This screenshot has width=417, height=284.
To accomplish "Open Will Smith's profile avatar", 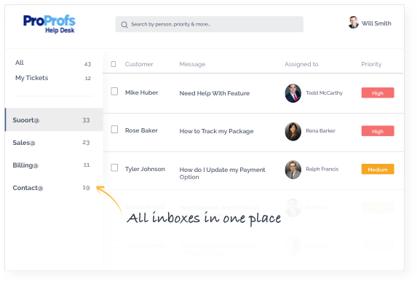I will (354, 23).
